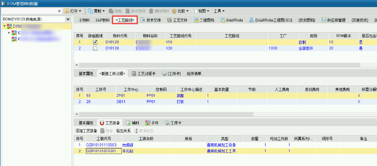Open the [工序卡] tab in middle panel
Image resolution: width=377 pixels, height=166 pixels.
click(171, 74)
